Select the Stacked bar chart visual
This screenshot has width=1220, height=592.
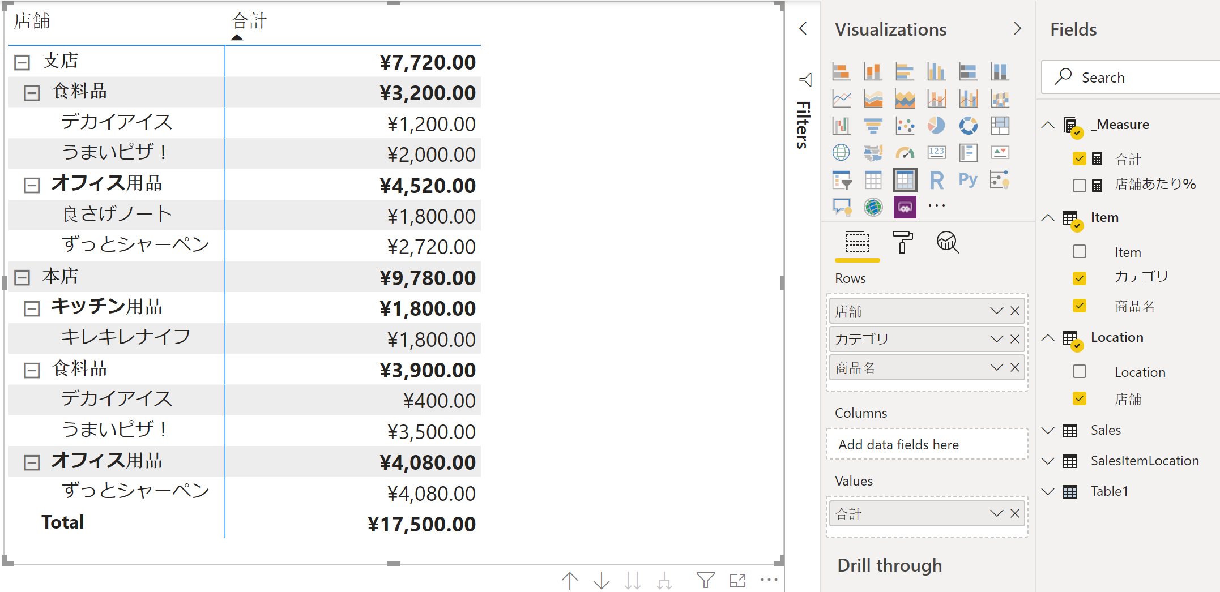841,72
